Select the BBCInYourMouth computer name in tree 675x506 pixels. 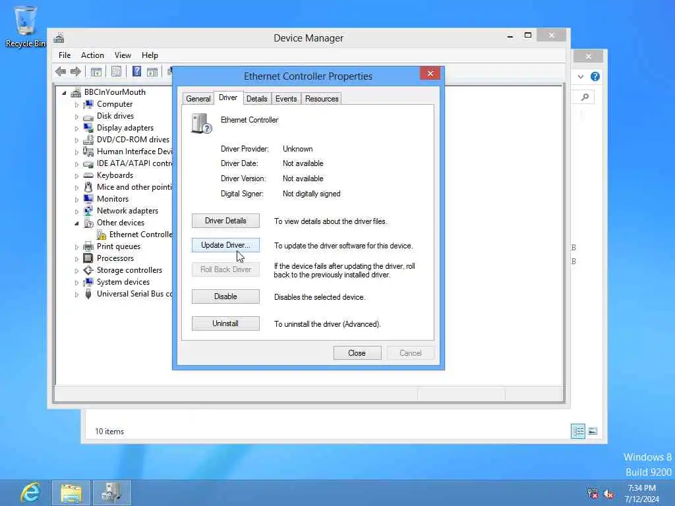(x=115, y=92)
